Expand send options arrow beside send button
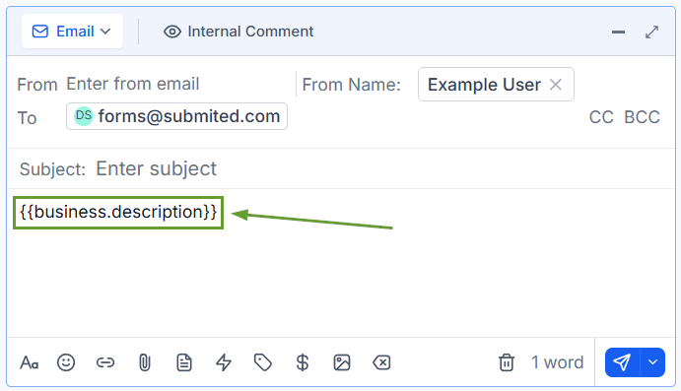This screenshot has width=681, height=391. tap(652, 362)
